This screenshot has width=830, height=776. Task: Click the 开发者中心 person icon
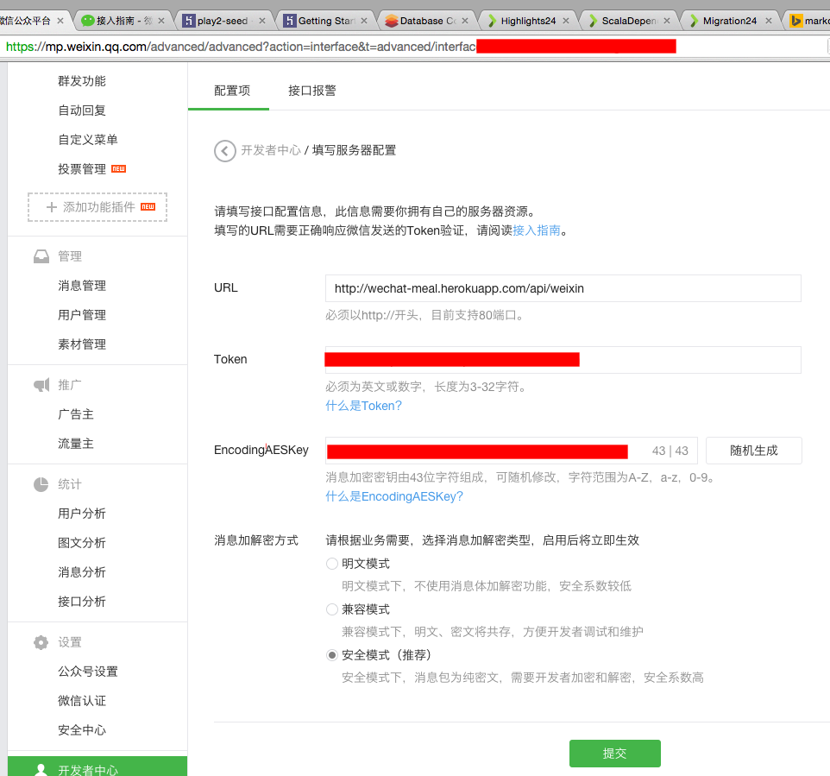41,770
